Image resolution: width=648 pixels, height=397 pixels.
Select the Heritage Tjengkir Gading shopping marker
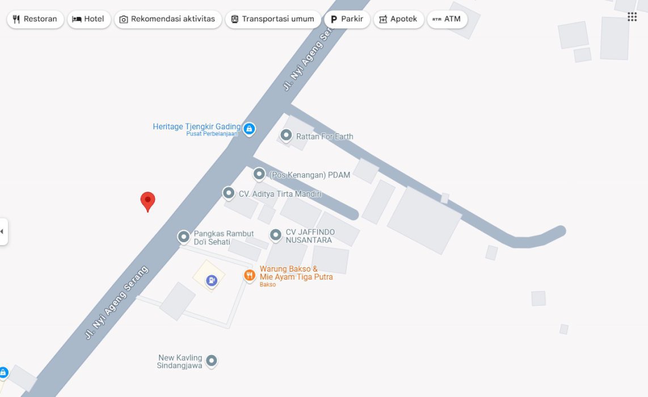pyautogui.click(x=249, y=129)
